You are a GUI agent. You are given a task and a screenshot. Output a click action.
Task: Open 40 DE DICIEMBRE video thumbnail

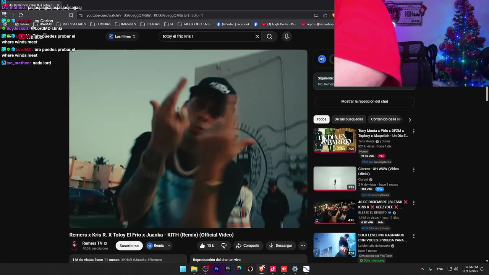335,212
